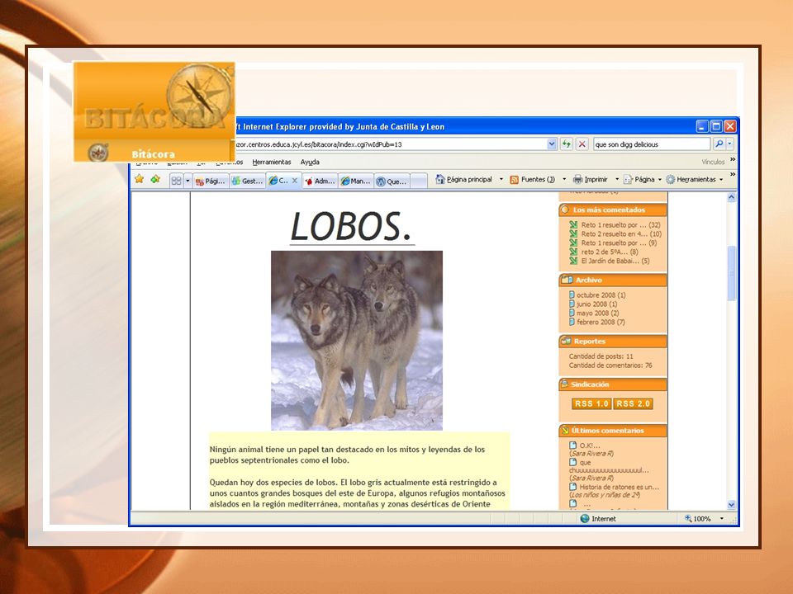The width and height of the screenshot is (793, 594).
Task: Expand the address bar history dropdown
Action: click(552, 144)
